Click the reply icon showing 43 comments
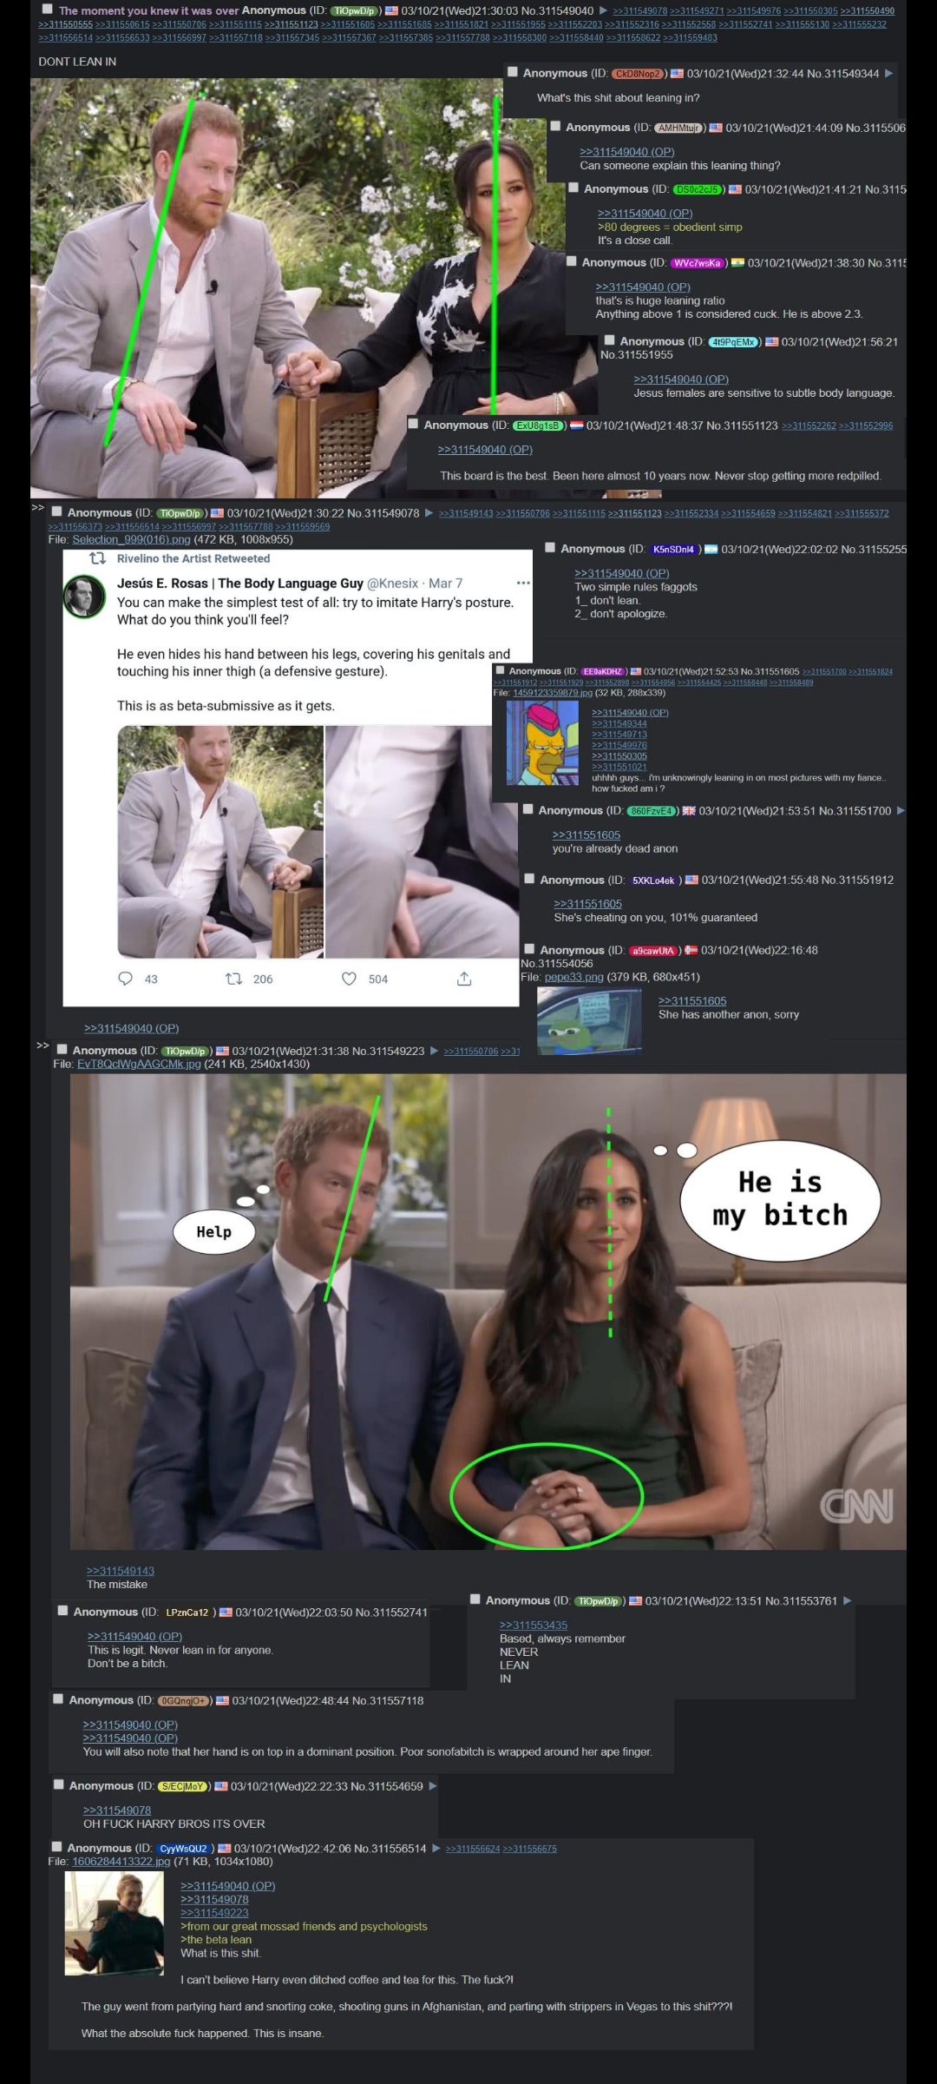Image resolution: width=937 pixels, height=2084 pixels. click(x=126, y=979)
